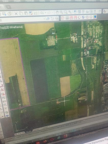This screenshot has width=108, height=144.
Task: Click the Match Properties icon
Action: point(31,13)
